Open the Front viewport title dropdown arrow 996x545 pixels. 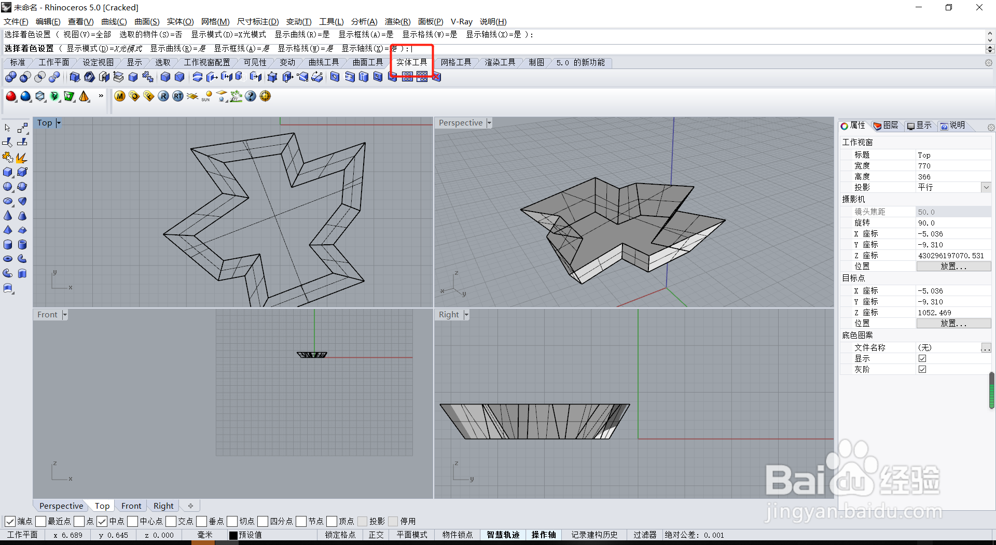[65, 315]
